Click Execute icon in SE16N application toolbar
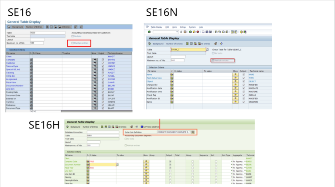 [x=150, y=44]
